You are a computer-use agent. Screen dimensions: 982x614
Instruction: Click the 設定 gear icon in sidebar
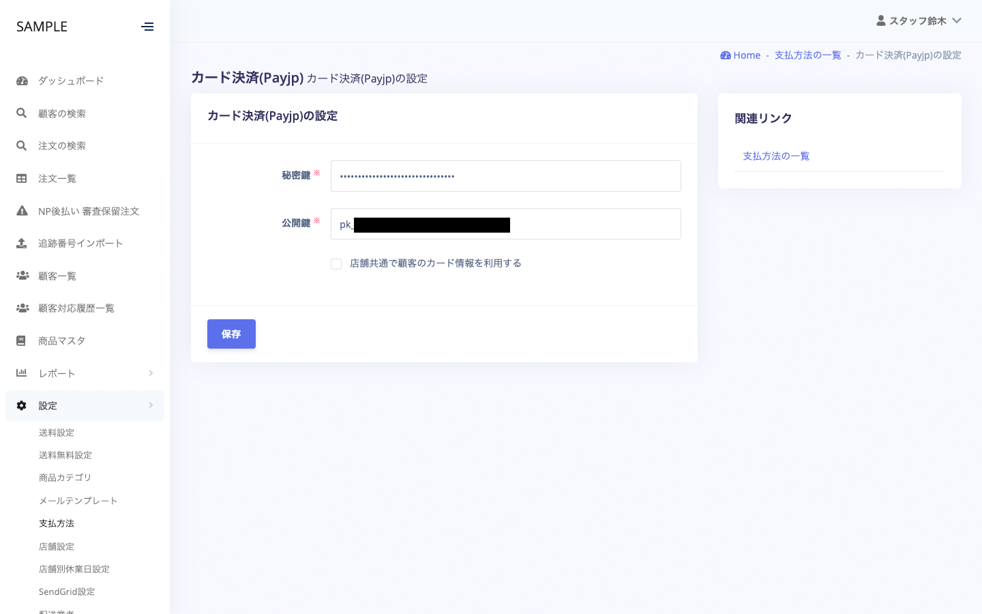click(21, 405)
